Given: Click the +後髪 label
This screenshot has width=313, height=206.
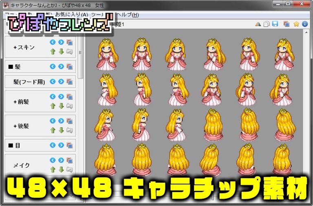Looking at the screenshot, I should click(21, 126).
